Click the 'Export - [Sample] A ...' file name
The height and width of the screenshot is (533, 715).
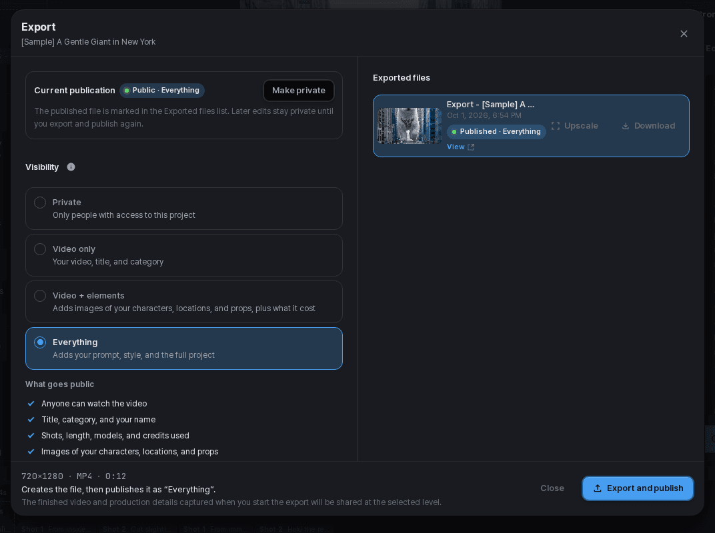point(490,105)
